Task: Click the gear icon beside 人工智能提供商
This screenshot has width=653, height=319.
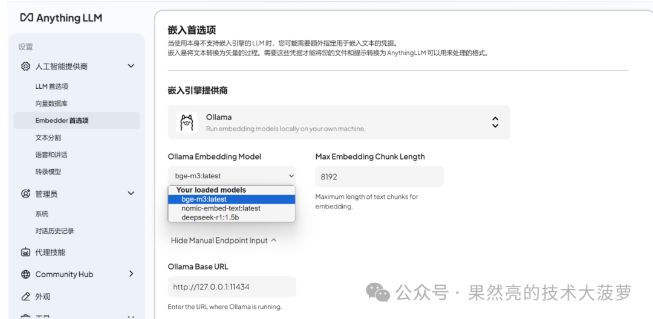Action: (25, 66)
